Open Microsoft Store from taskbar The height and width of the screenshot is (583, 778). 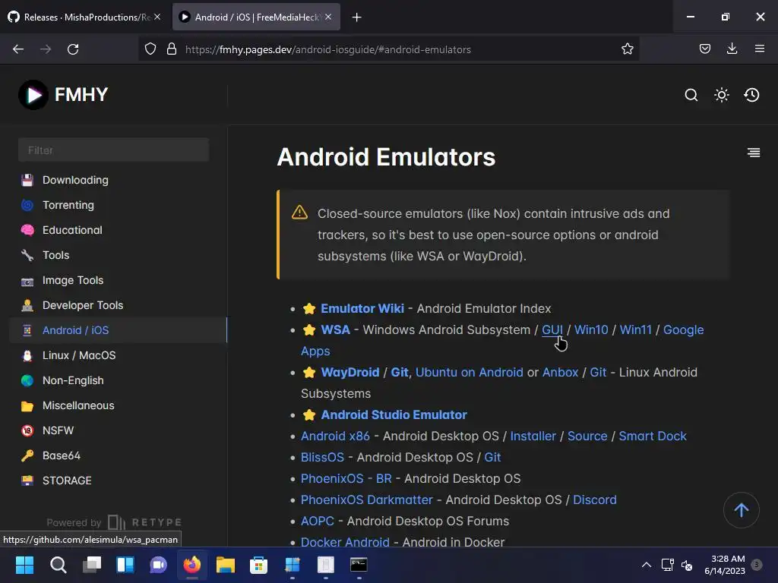tap(258, 565)
